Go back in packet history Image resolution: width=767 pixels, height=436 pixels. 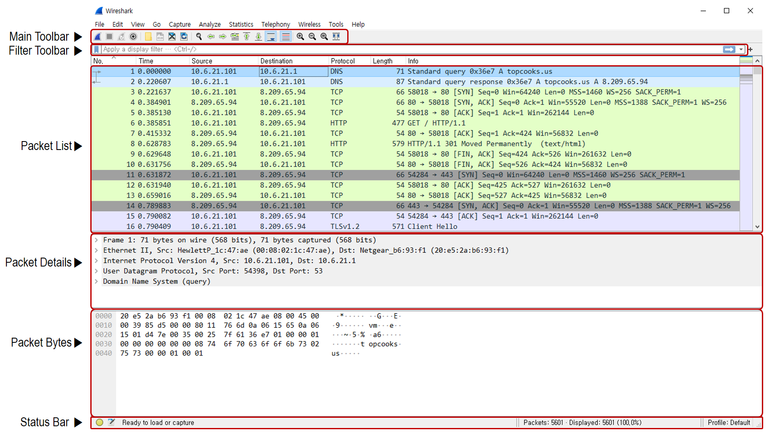pos(211,37)
